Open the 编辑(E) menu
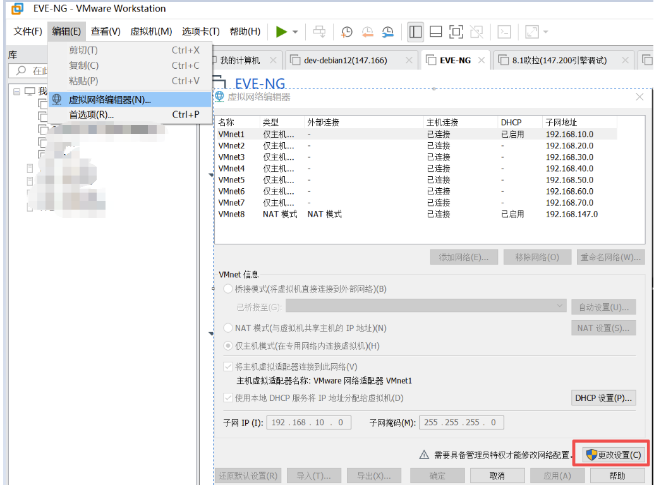The width and height of the screenshot is (654, 485). [66, 32]
